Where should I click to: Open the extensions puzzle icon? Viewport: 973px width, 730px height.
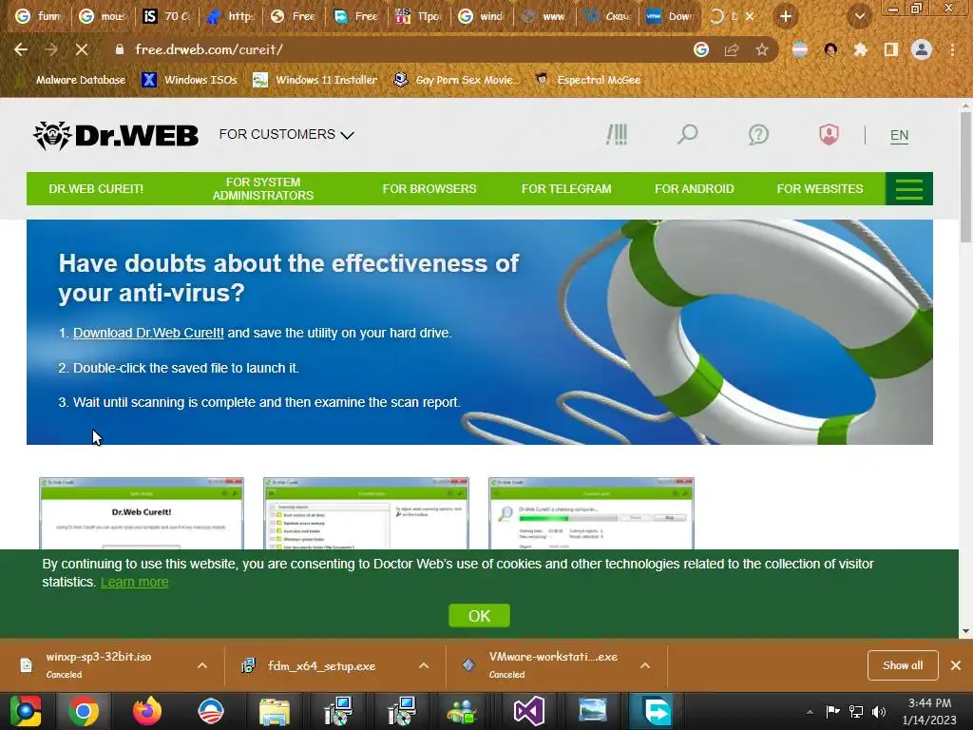coord(861,49)
